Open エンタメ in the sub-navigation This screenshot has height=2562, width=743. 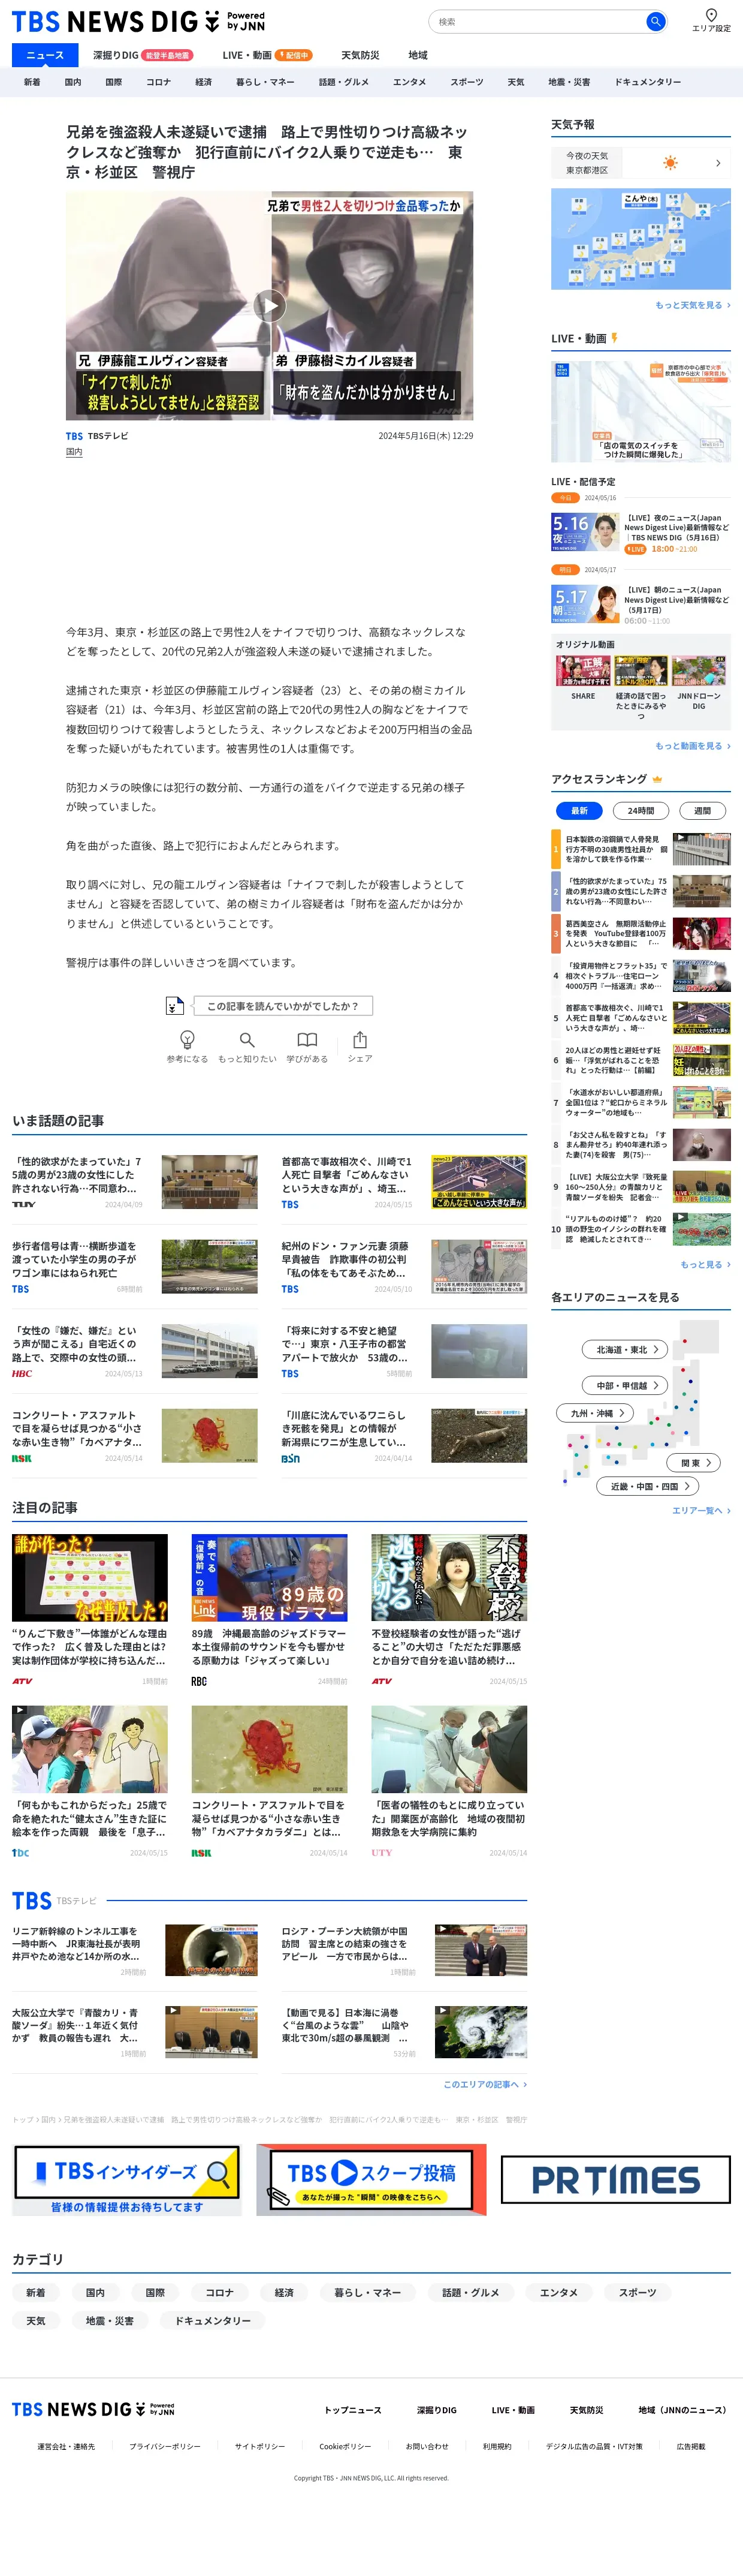tap(409, 82)
